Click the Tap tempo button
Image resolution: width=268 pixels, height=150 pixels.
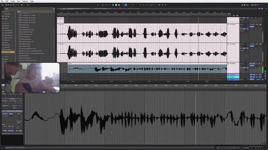click(3, 5)
